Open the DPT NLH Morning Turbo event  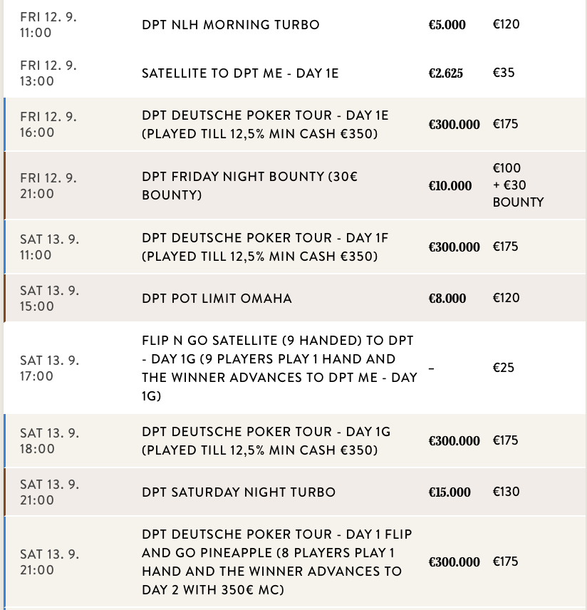tap(230, 25)
